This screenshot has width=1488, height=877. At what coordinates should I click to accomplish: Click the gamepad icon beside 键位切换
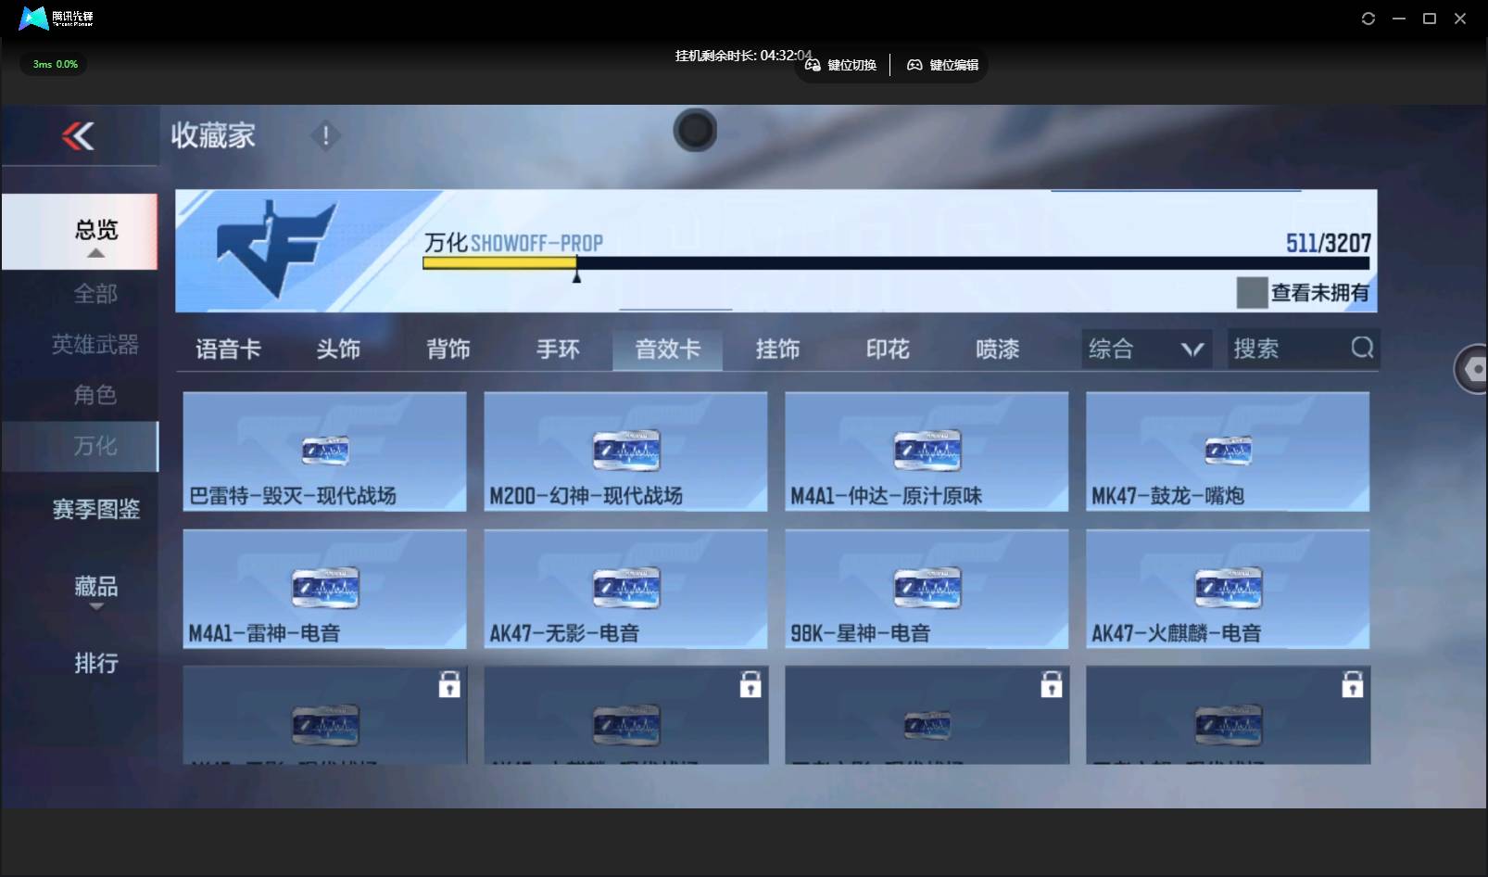point(813,65)
